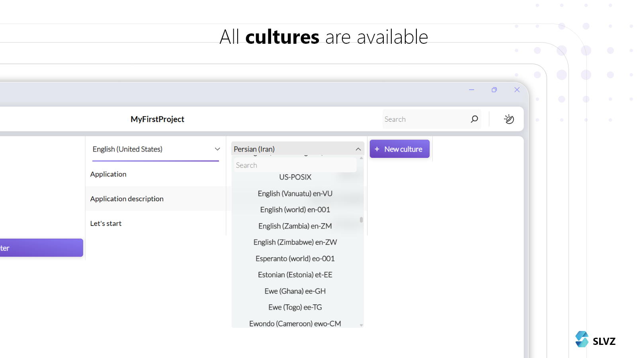Viewport: 637px width, 358px height.
Task: Close the application window
Action: [517, 90]
